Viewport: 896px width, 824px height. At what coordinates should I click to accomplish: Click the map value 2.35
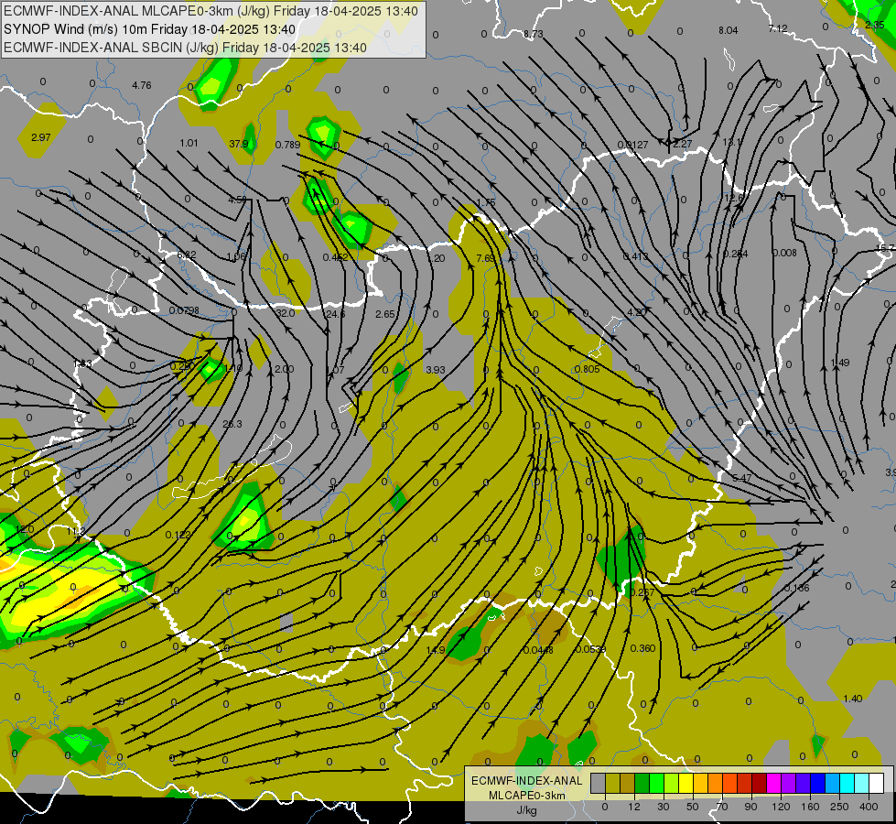(875, 25)
